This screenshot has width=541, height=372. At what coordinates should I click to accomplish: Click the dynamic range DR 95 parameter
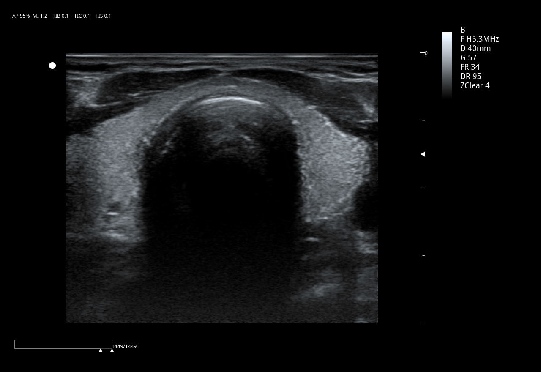471,76
